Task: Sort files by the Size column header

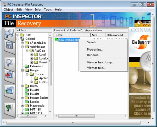Action: tap(98, 35)
